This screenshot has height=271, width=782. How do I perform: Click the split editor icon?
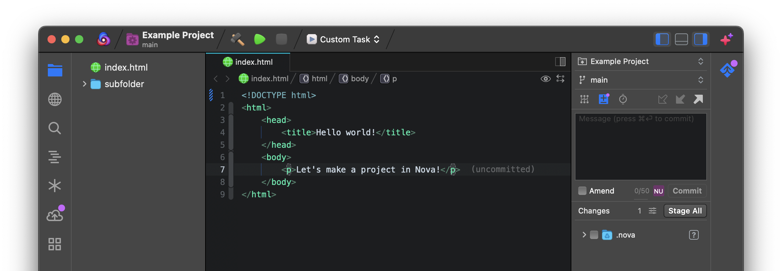point(560,62)
